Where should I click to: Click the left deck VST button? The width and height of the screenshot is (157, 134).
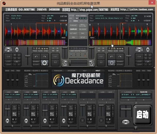tap(55, 56)
